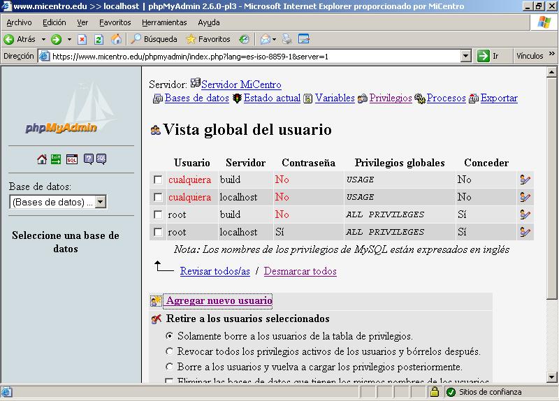Click the Windows flag logo icon
Screen dimensions: 559x401
[x=544, y=22]
